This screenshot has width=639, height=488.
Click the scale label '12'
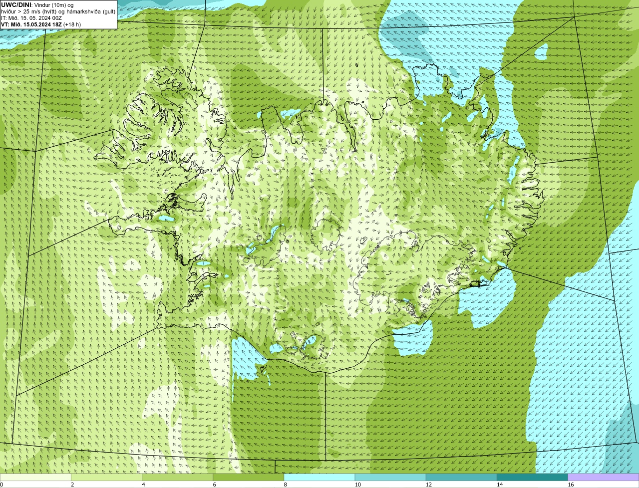(429, 485)
